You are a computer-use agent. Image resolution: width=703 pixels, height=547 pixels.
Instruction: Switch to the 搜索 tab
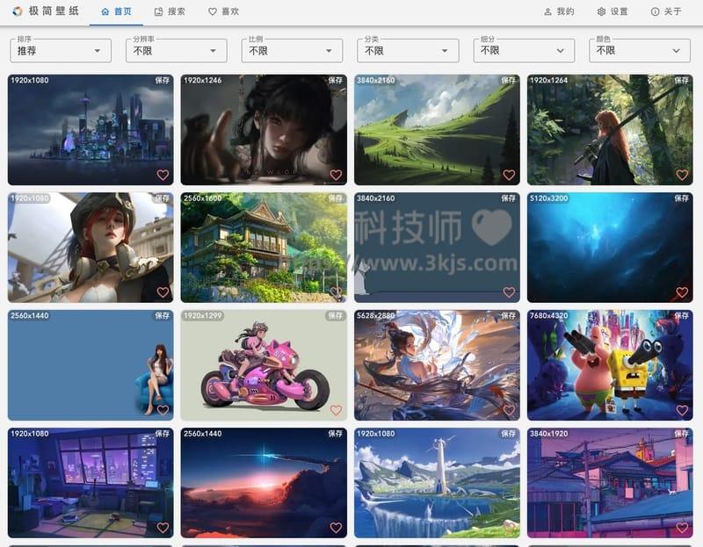coord(170,11)
